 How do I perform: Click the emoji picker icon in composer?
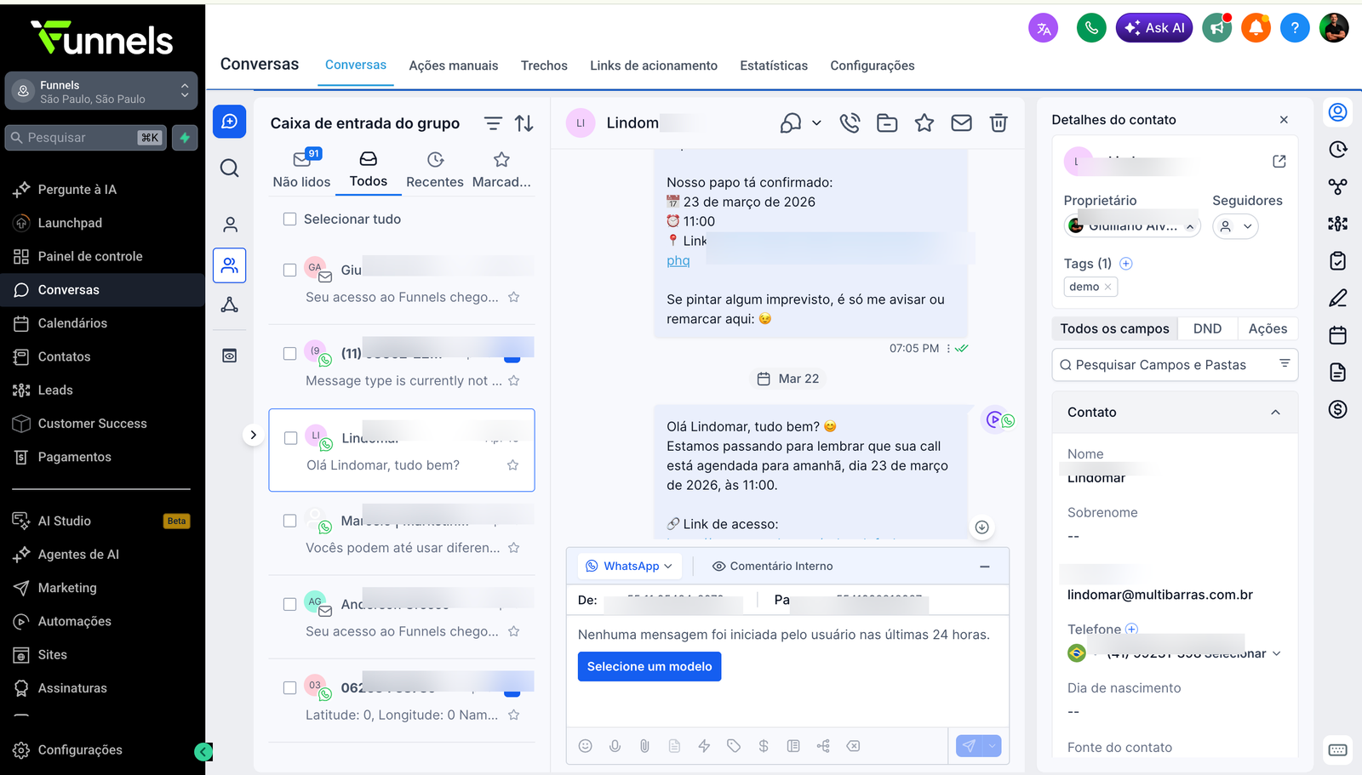(x=585, y=746)
